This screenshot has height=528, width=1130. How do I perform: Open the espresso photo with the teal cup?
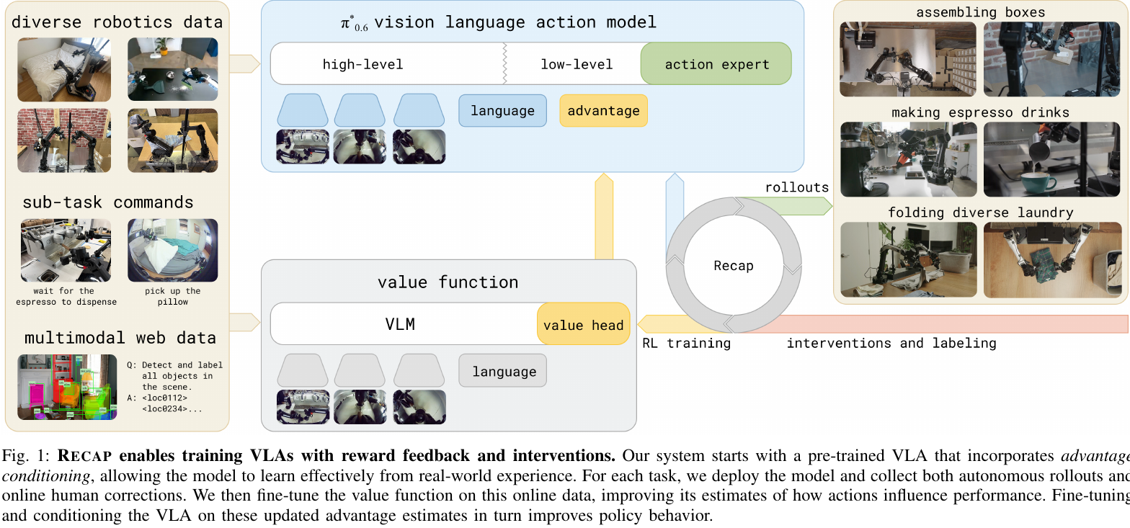pyautogui.click(x=1053, y=158)
